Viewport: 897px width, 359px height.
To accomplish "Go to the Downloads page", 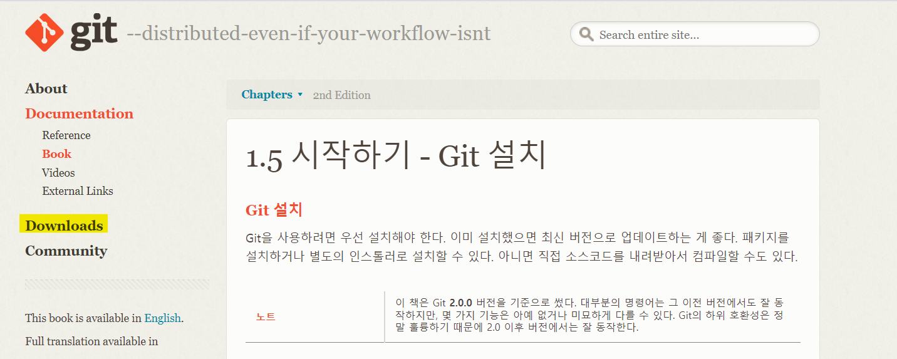I will pyautogui.click(x=64, y=226).
